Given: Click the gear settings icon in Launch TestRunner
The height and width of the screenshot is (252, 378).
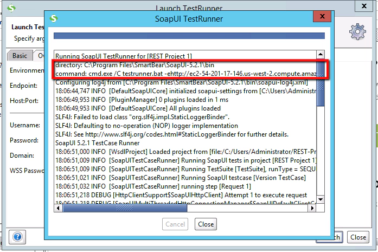Looking at the screenshot, I should coord(357,31).
